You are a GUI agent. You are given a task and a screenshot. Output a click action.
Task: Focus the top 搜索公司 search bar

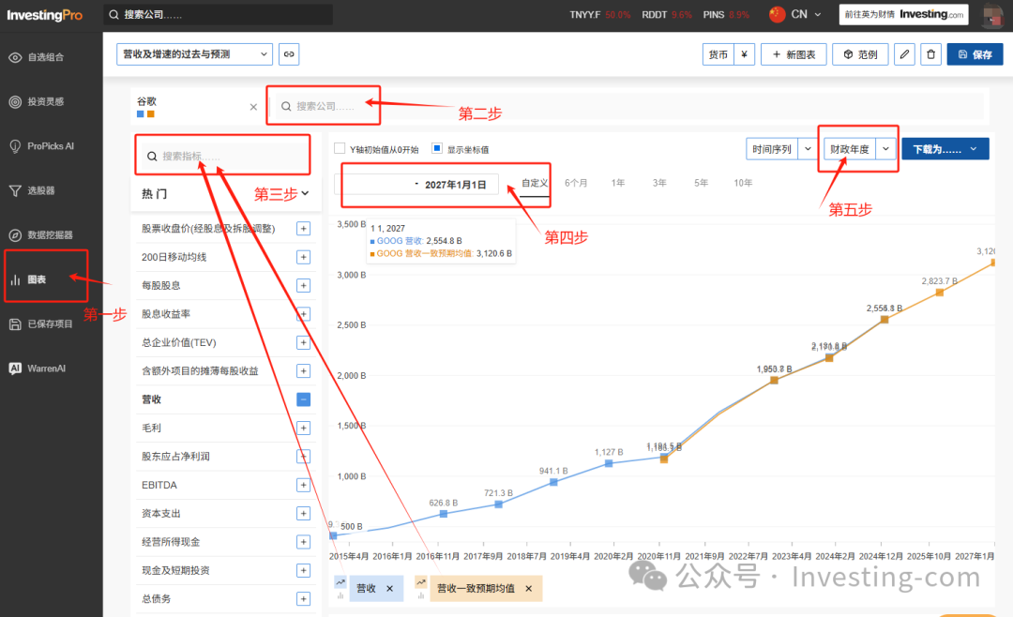tap(219, 14)
